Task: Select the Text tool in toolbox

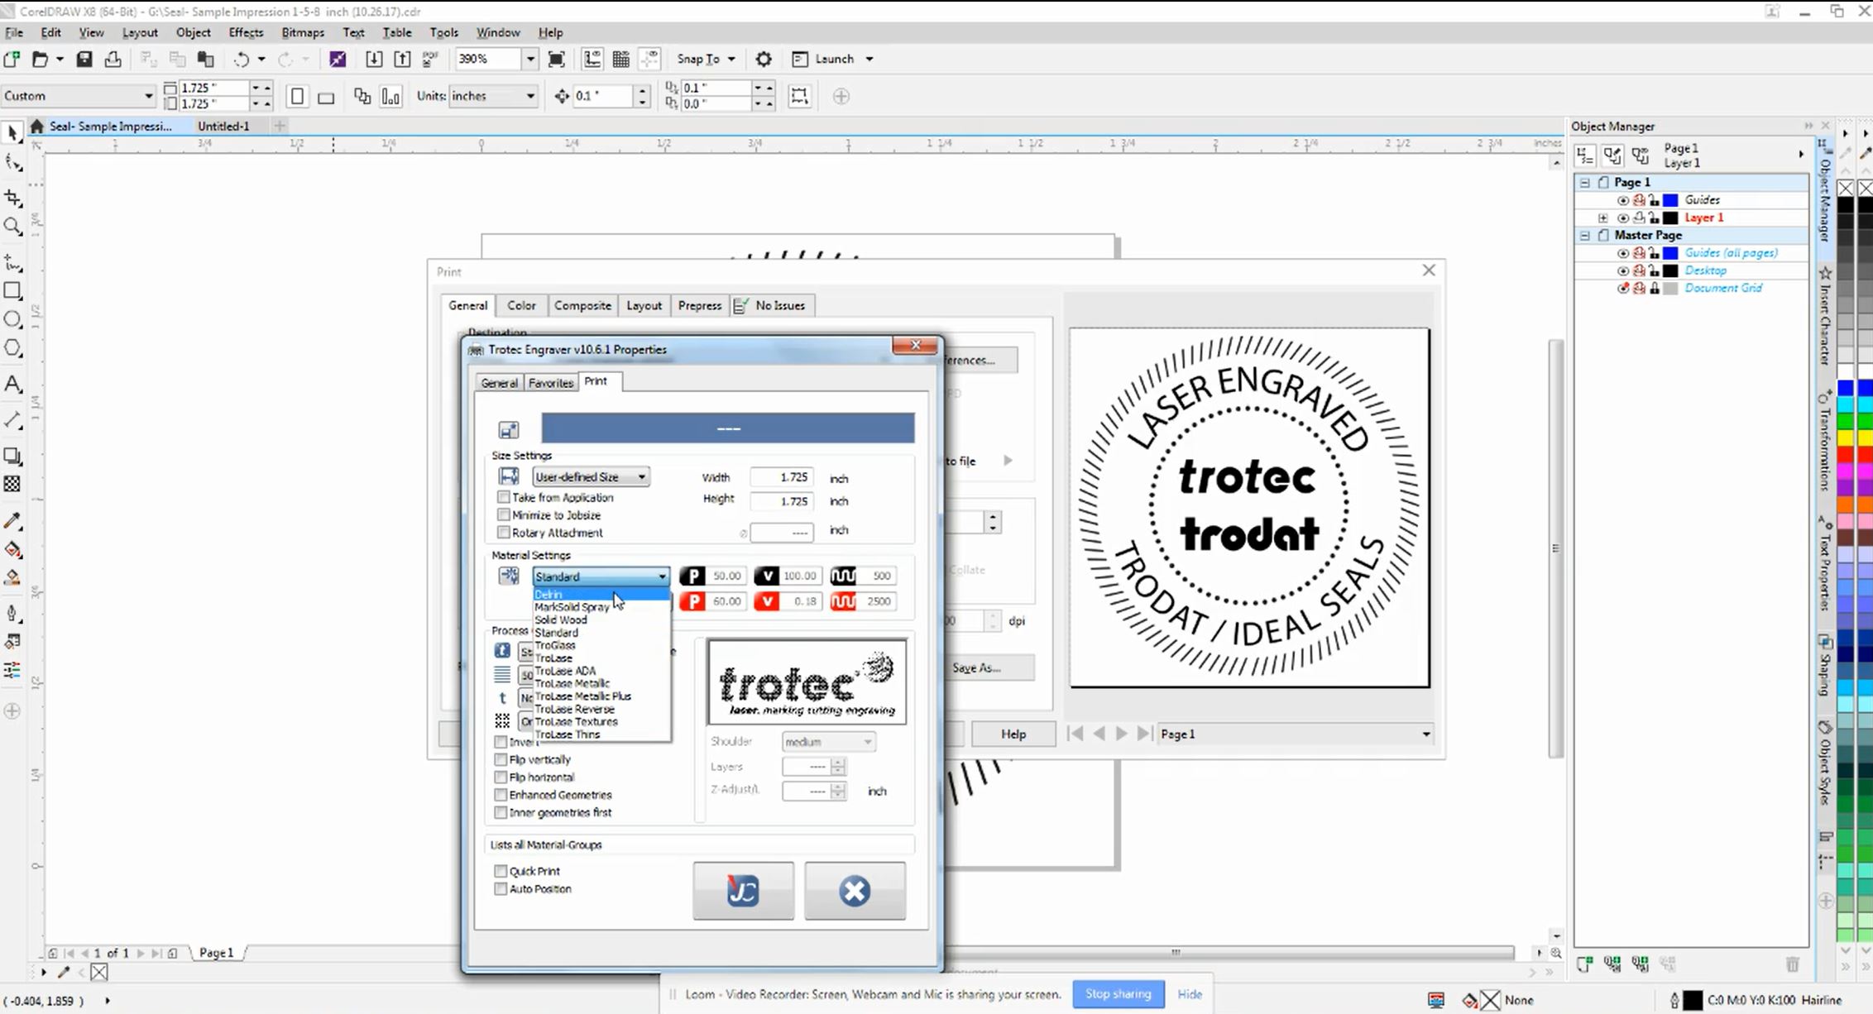Action: [x=12, y=384]
